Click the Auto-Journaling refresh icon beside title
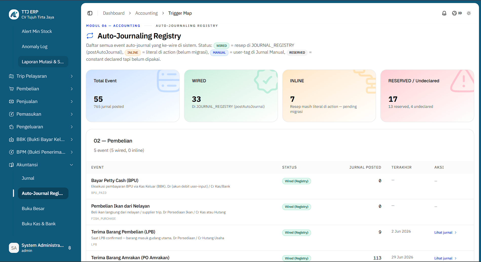481x262 pixels. [x=90, y=36]
